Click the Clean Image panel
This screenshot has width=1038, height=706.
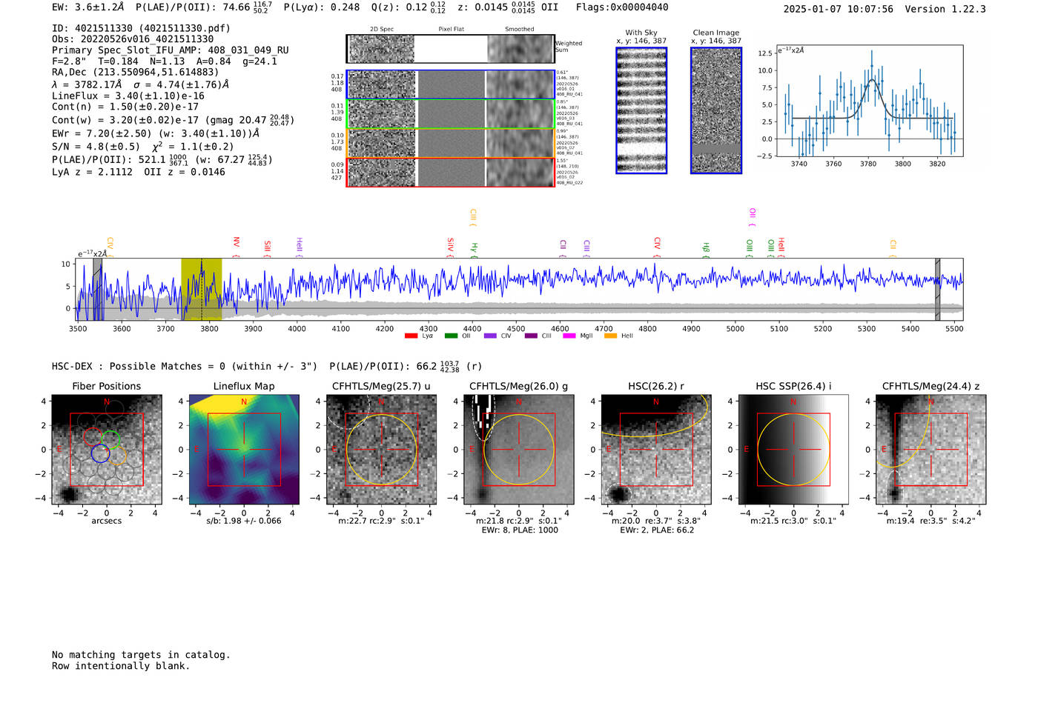[x=716, y=110]
